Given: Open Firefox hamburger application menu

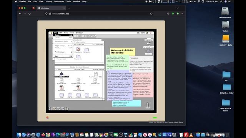Looking at the screenshot, I should 182,14.
